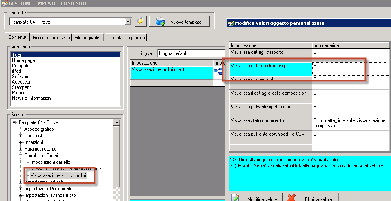Expand the Inserzioni tree node

[x=21, y=142]
